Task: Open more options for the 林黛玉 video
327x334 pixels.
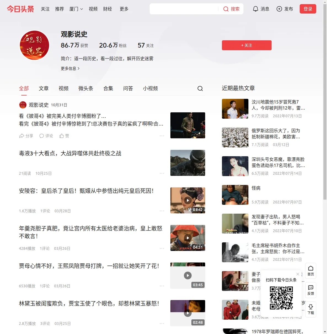Action: pyautogui.click(x=162, y=324)
